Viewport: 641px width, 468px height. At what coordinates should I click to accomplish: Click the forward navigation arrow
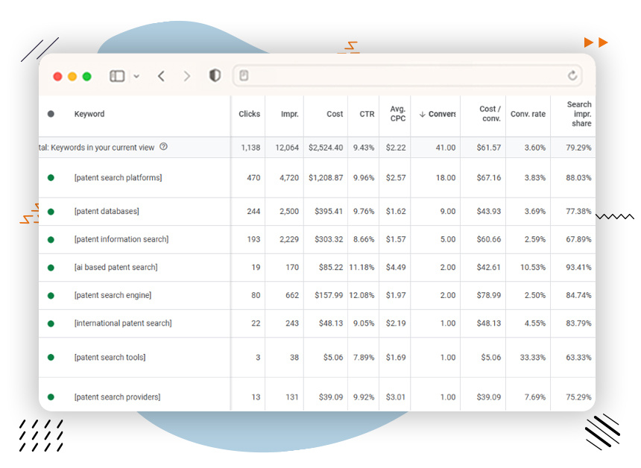click(x=187, y=76)
